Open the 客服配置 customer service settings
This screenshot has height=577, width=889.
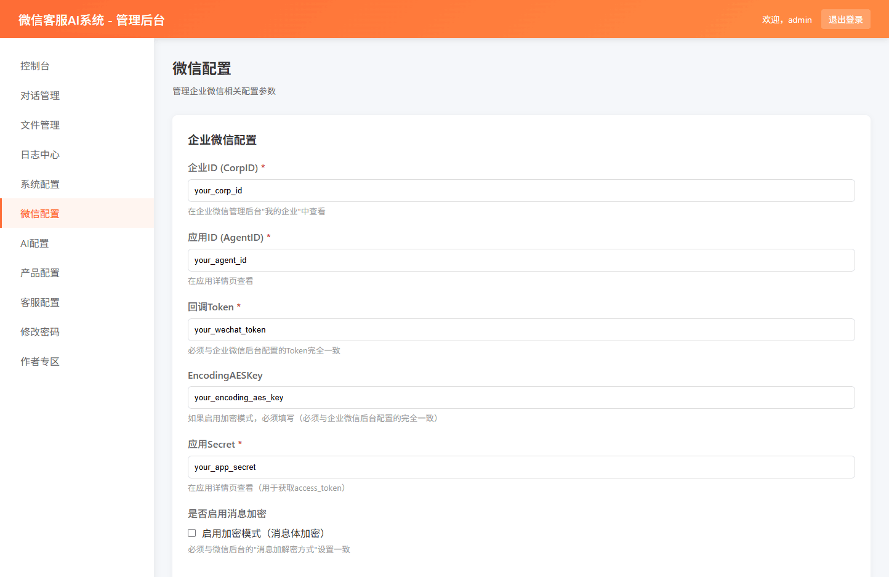pyautogui.click(x=39, y=302)
